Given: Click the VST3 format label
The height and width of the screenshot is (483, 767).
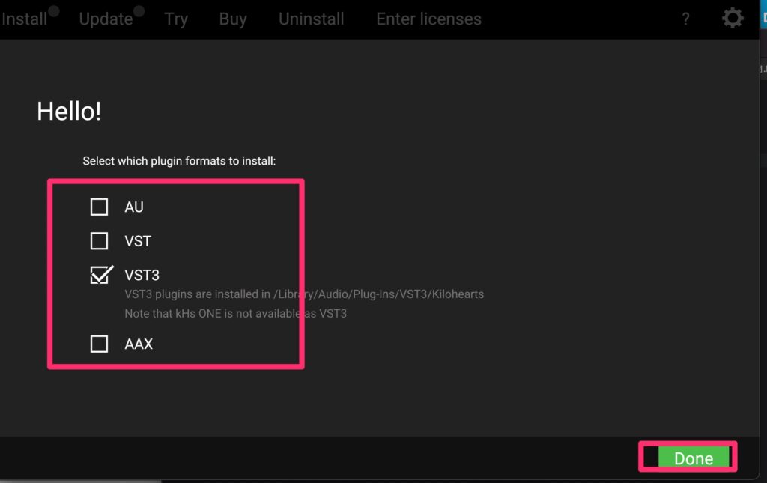Looking at the screenshot, I should coord(142,276).
